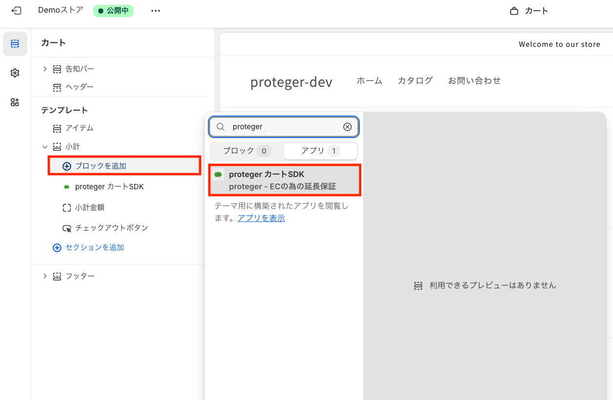613x400 pixels.
Task: Click the proteger app logo in search results
Action: 218,174
